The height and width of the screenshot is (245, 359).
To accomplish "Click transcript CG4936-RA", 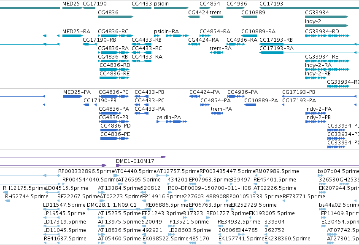I will [x=235, y=44].
